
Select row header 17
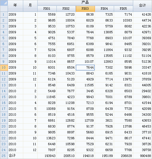[x=4, y=109]
